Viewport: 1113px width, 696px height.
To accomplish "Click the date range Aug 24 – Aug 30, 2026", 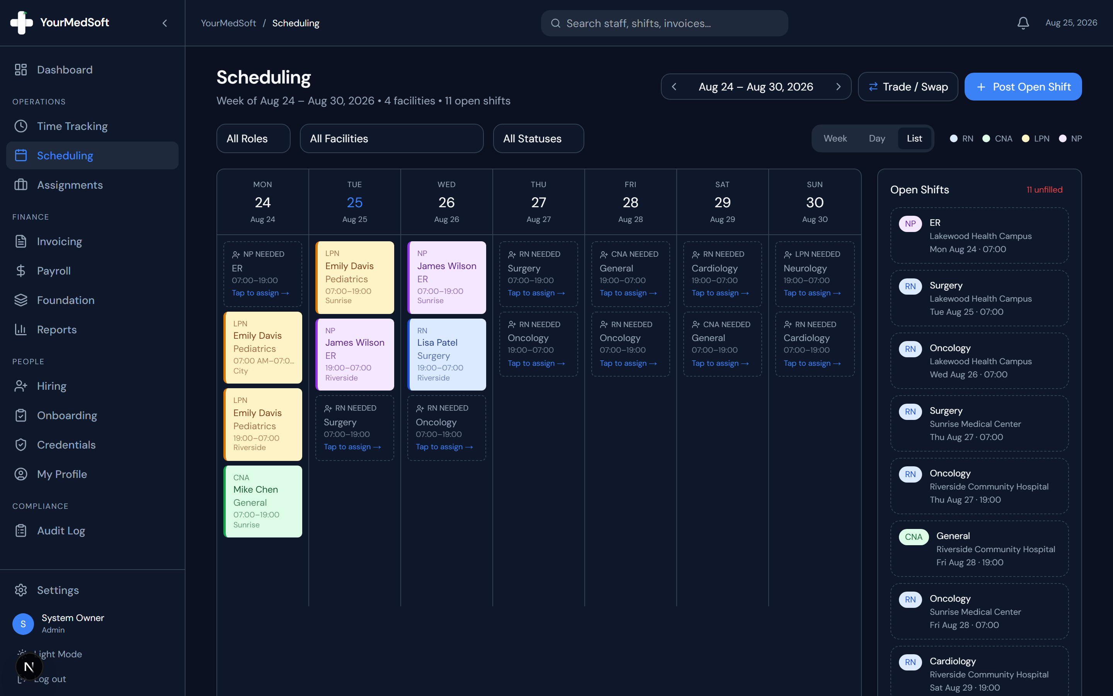I will (x=756, y=87).
